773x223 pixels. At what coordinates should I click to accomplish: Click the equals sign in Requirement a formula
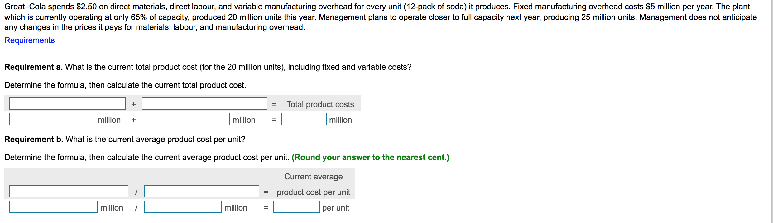pyautogui.click(x=274, y=104)
